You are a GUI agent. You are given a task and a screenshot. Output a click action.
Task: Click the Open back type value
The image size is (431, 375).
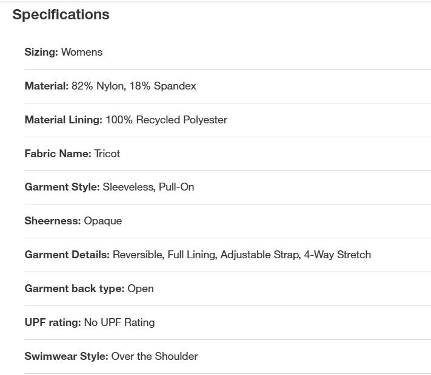pos(141,289)
